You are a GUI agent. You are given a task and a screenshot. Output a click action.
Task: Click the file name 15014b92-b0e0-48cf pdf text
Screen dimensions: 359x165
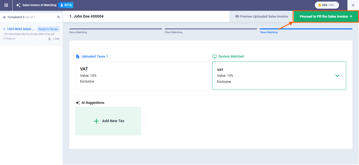coord(29,34)
